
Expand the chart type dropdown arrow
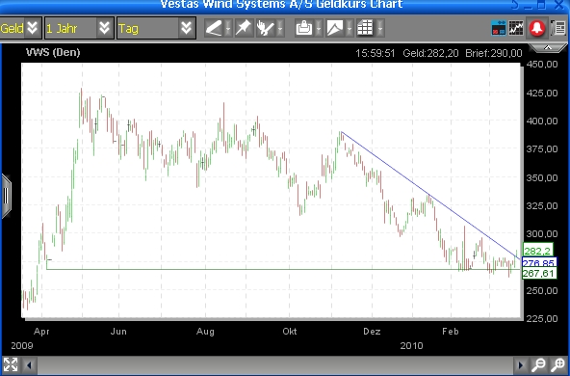pyautogui.click(x=350, y=28)
